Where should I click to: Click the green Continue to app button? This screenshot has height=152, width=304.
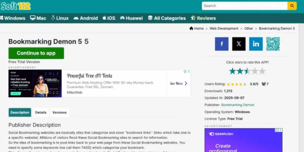(36, 53)
